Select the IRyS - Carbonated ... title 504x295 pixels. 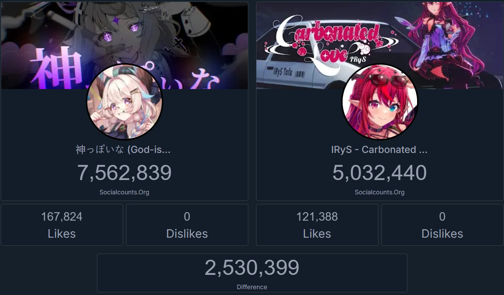(379, 149)
